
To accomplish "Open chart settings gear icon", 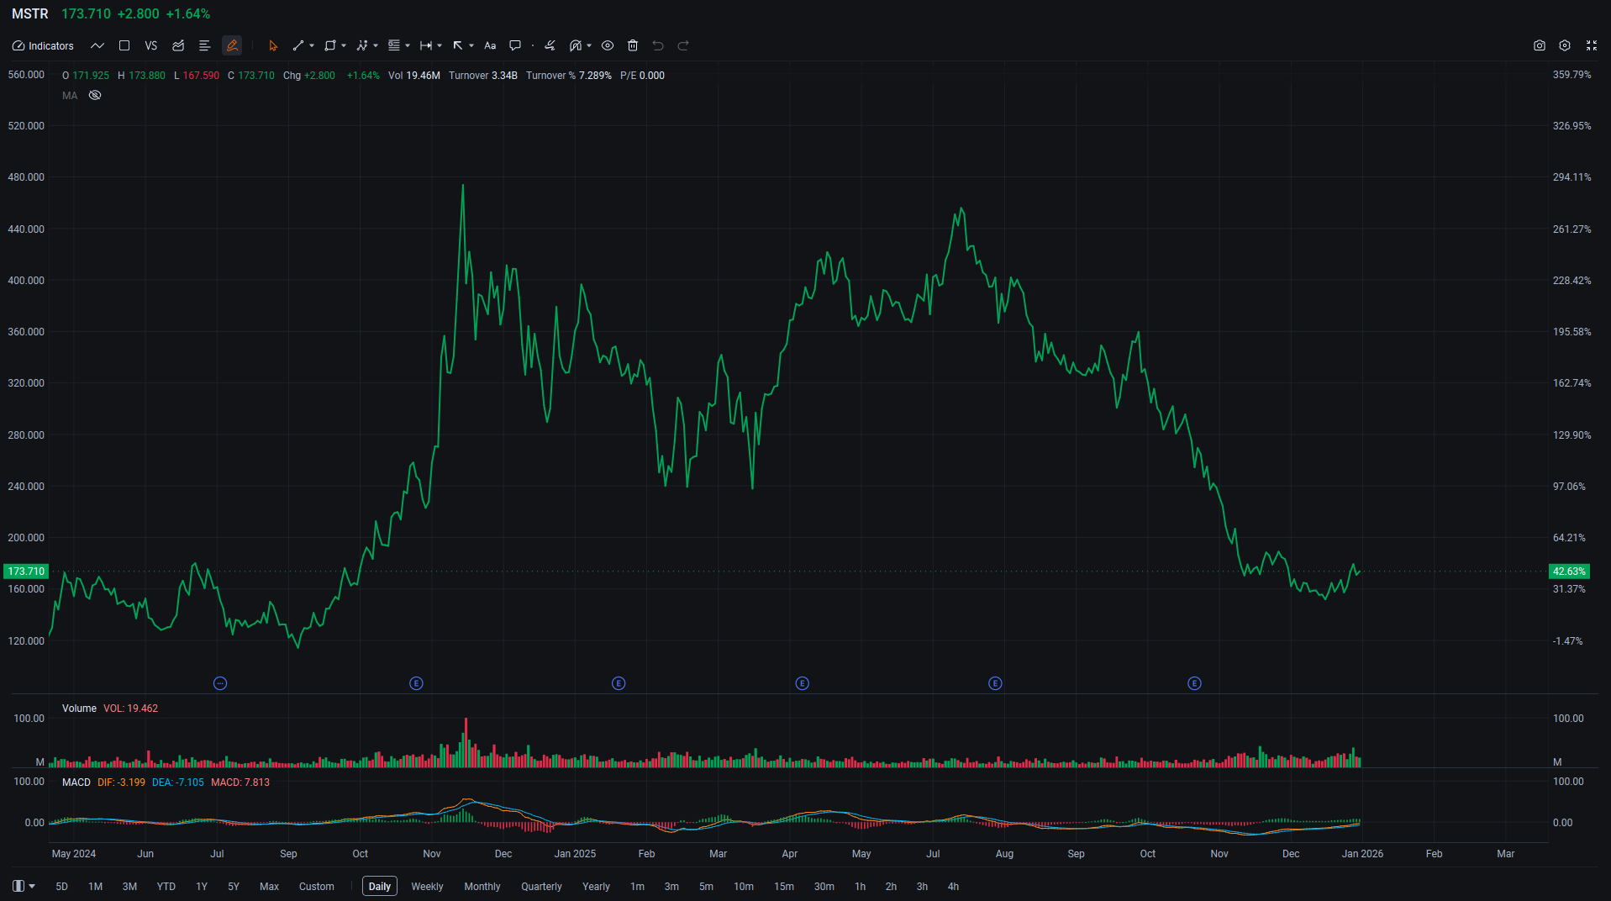I will pyautogui.click(x=1564, y=46).
